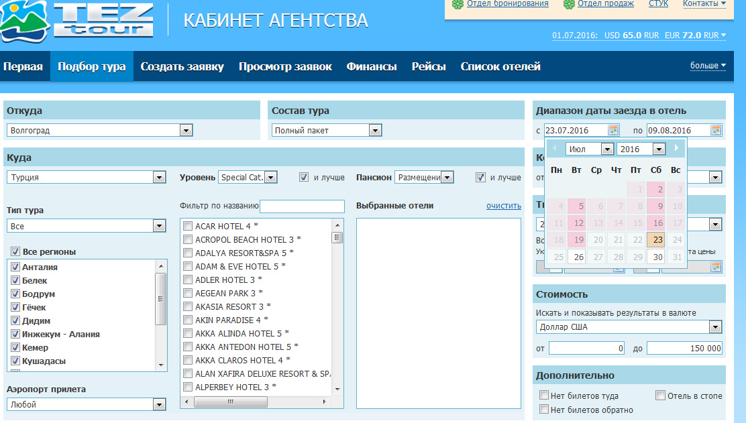This screenshot has height=423, width=746.
Task: Uncheck the Все регионы checkbox
Action: pyautogui.click(x=15, y=252)
